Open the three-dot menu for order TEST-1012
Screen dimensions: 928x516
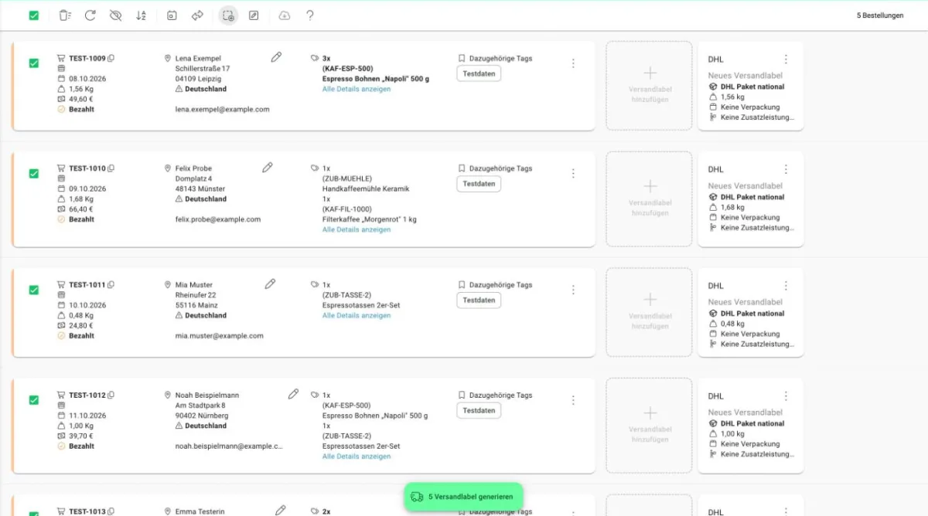point(573,400)
